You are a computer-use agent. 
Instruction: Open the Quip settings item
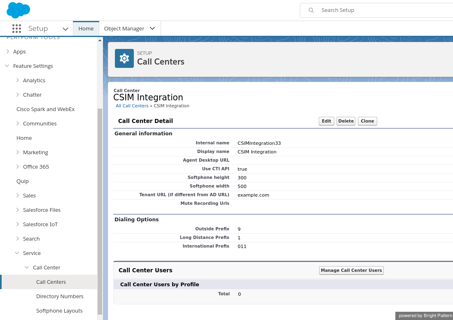pos(23,181)
